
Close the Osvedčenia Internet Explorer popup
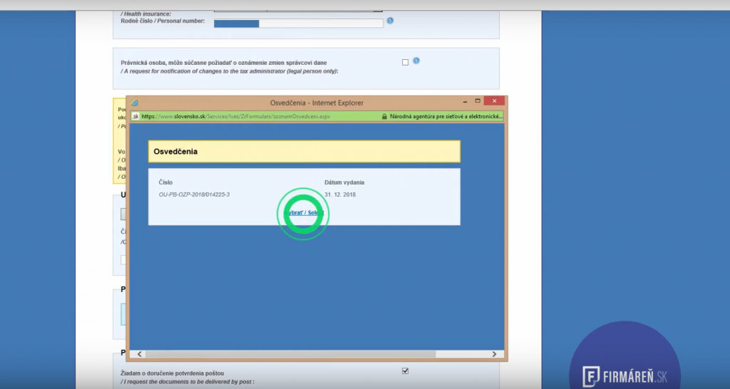pos(494,100)
